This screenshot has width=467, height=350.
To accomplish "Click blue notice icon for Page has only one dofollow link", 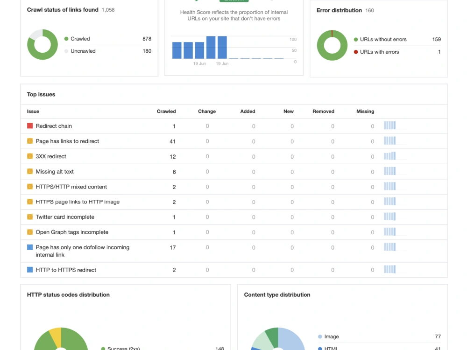I will tap(30, 247).
